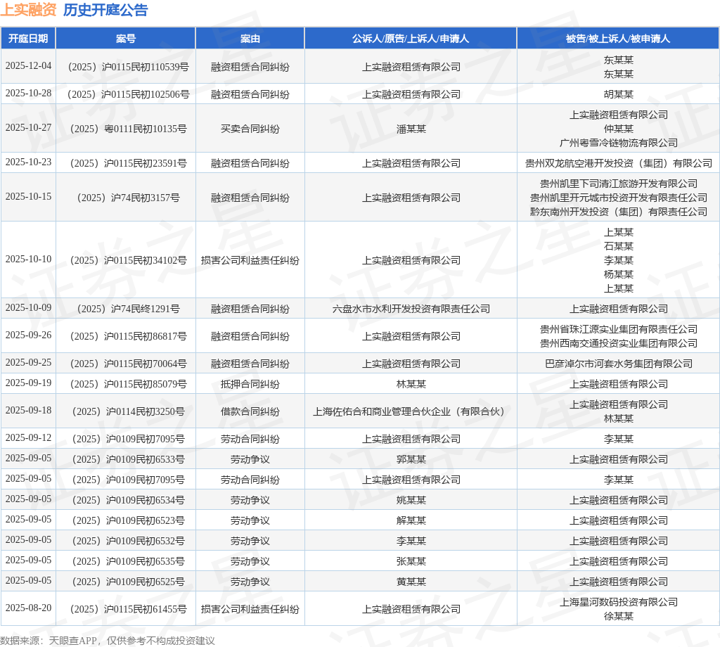Screen dimensions: 720x647
Task: Select the date 2025-08-20
Action: click(28, 608)
